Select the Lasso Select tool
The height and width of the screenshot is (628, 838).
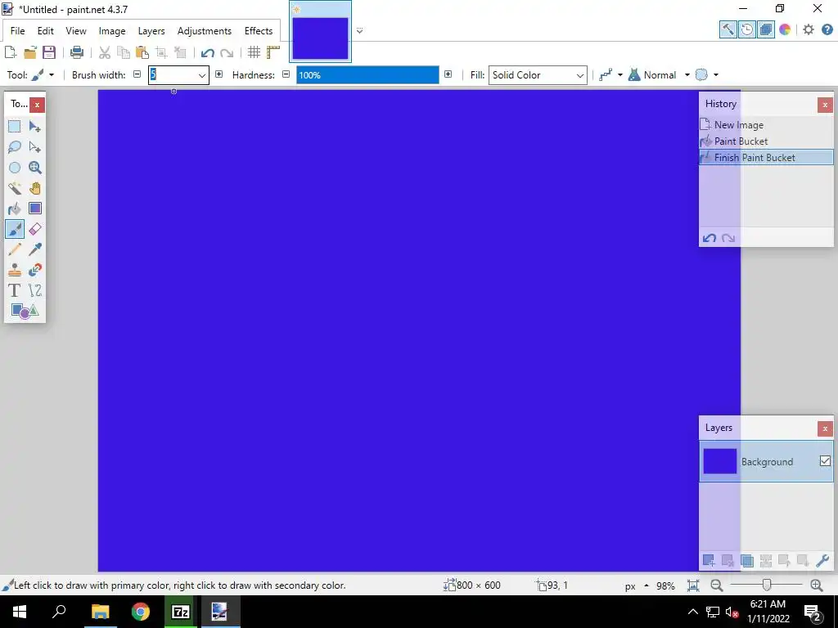pyautogui.click(x=15, y=147)
